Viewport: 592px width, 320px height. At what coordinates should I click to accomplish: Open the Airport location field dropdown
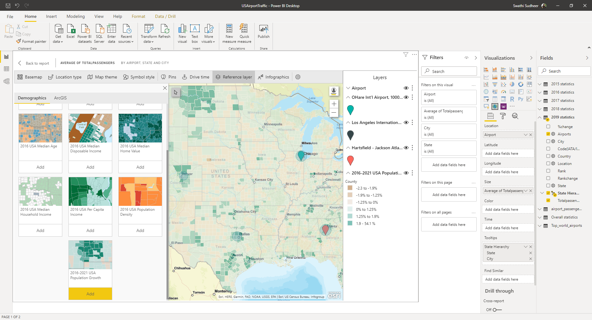pyautogui.click(x=526, y=135)
